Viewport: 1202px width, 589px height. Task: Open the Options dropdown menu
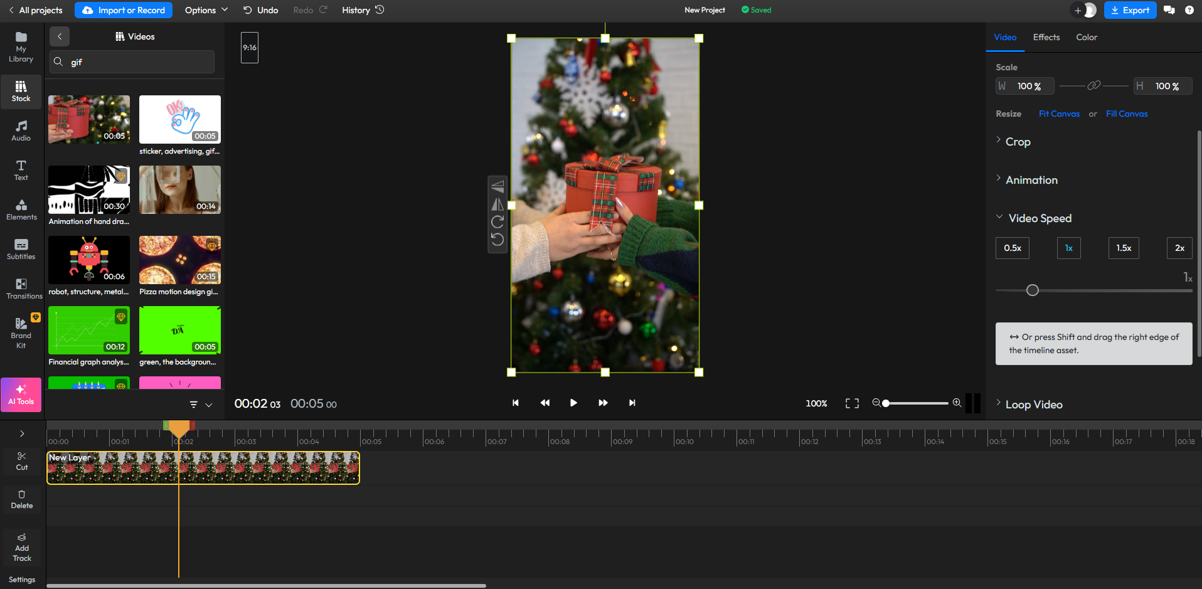coord(206,10)
